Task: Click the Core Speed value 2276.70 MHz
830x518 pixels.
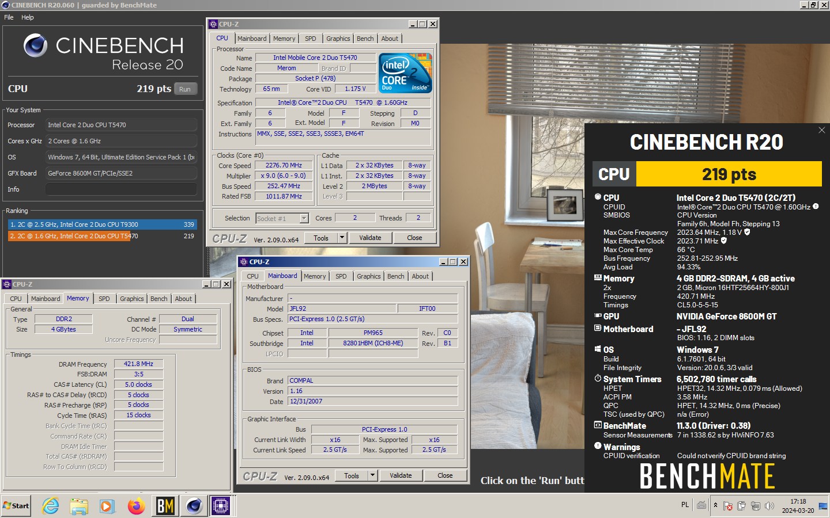Action: 284,165
